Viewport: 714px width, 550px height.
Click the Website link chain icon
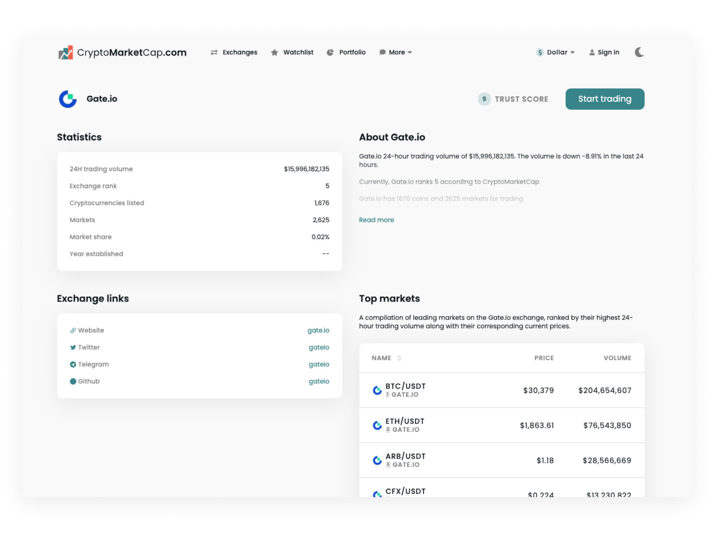(73, 331)
